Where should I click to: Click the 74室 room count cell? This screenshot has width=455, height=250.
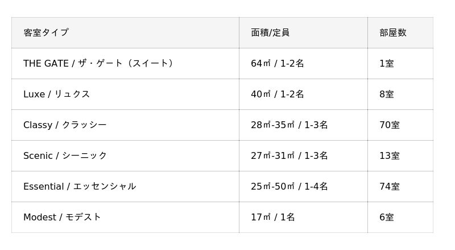[390, 186]
